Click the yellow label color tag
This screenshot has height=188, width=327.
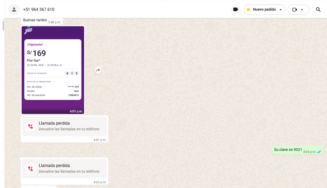coord(248,10)
